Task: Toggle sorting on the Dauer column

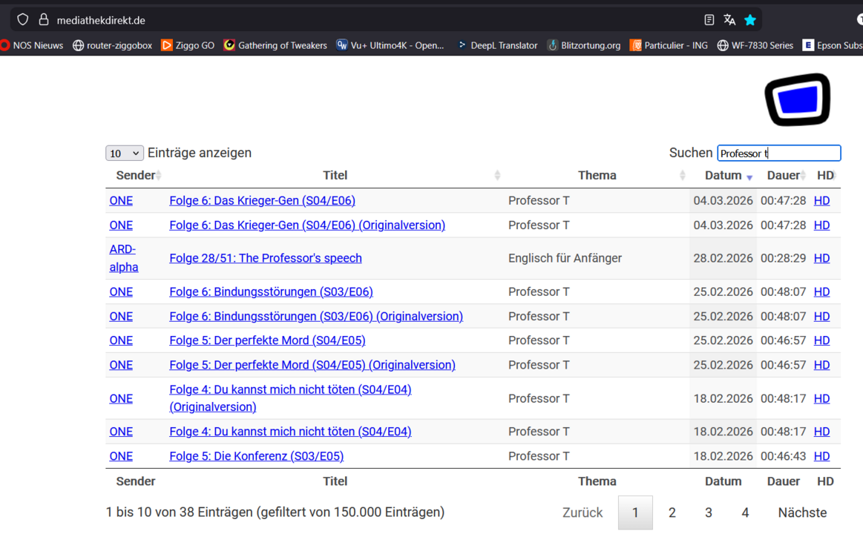Action: click(784, 175)
